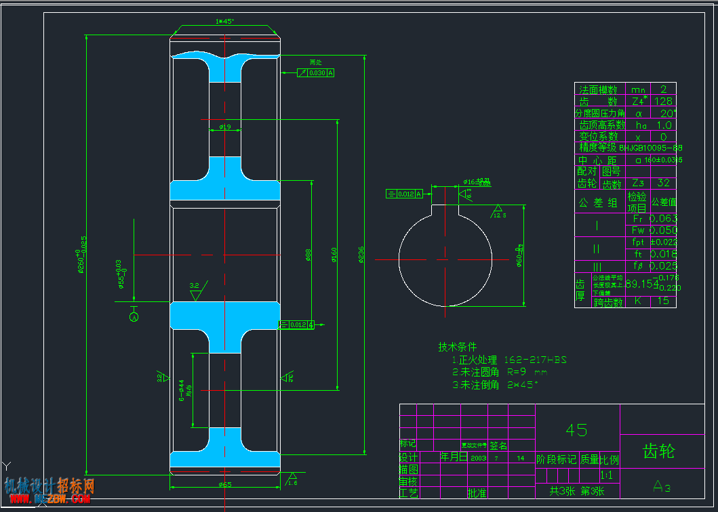Pick the ø160 vertical dimension text
Screen dimensions: 718x512
[x=334, y=255]
